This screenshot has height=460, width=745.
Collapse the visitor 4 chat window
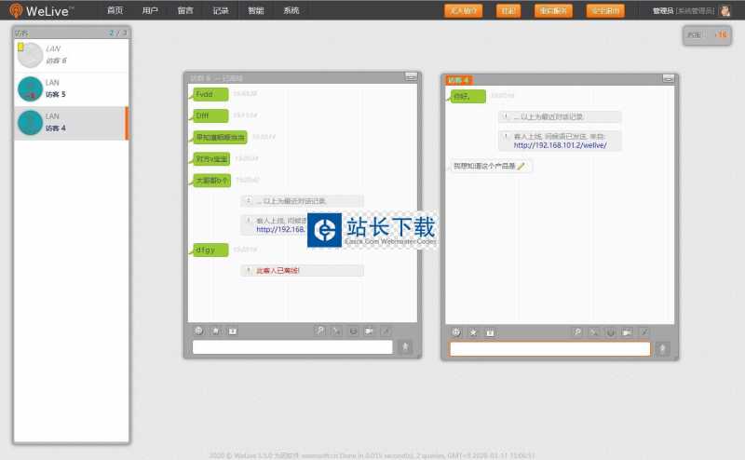coord(668,80)
